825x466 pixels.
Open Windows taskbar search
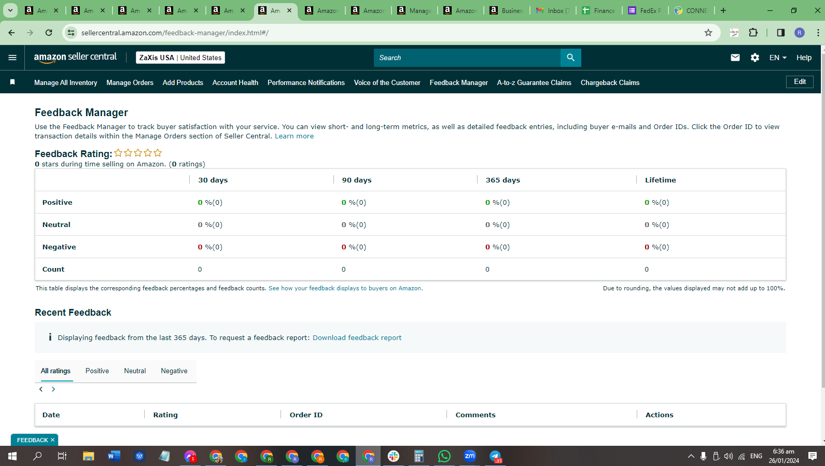point(38,456)
